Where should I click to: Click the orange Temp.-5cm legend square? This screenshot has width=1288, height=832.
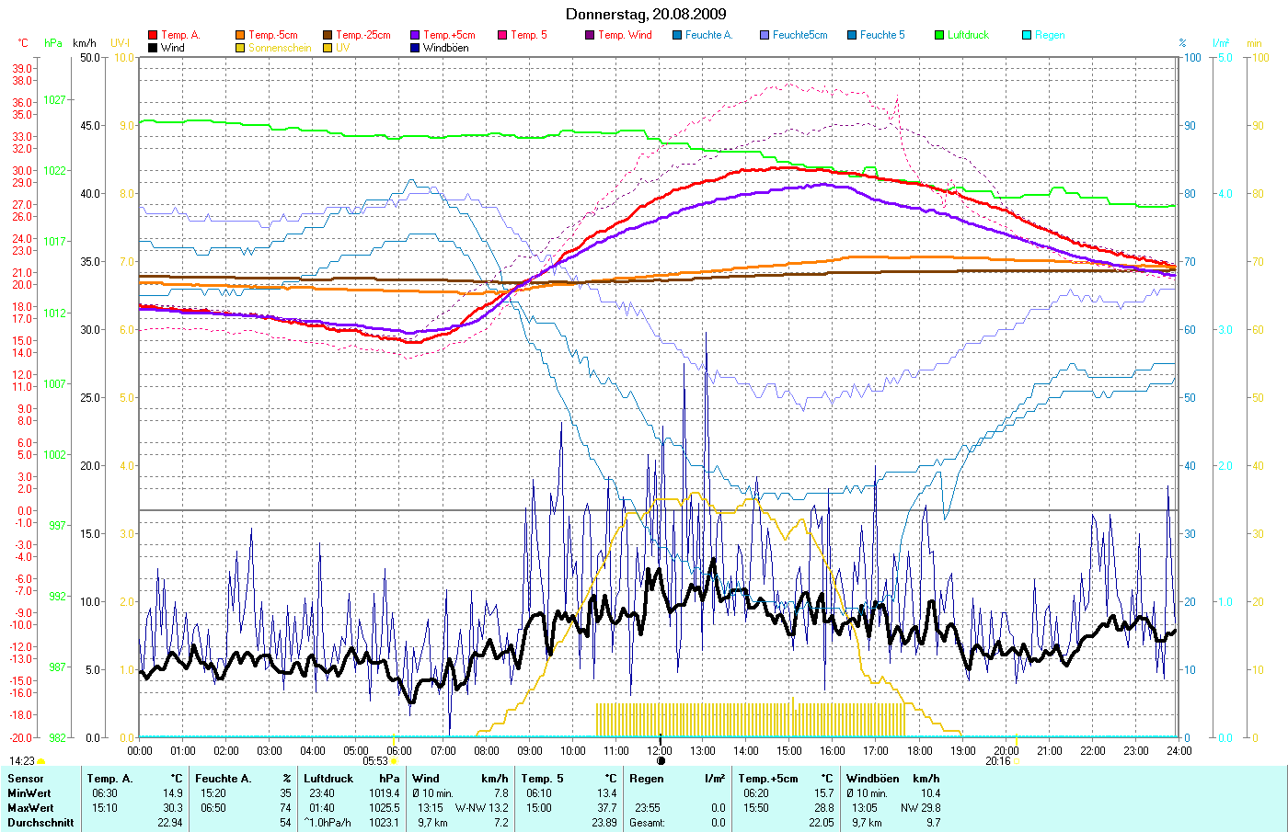pos(240,35)
